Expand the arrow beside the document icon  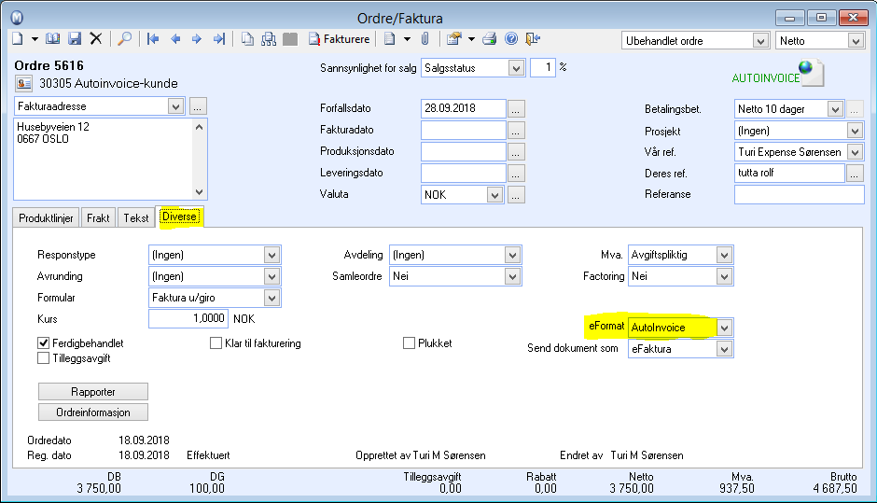407,39
